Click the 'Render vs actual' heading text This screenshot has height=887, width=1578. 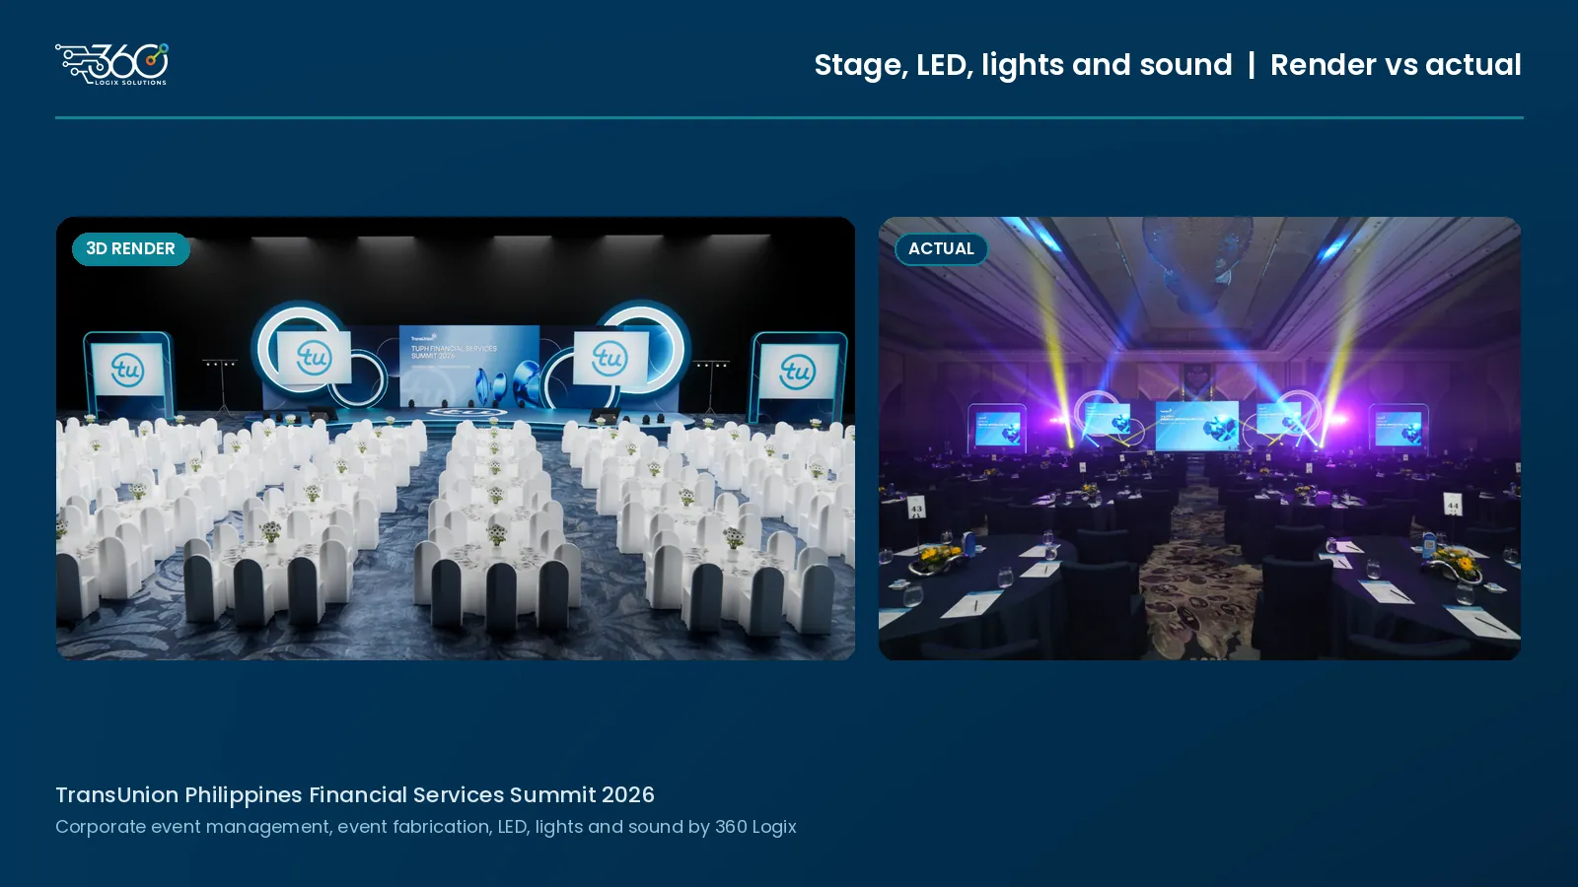pos(1396,65)
